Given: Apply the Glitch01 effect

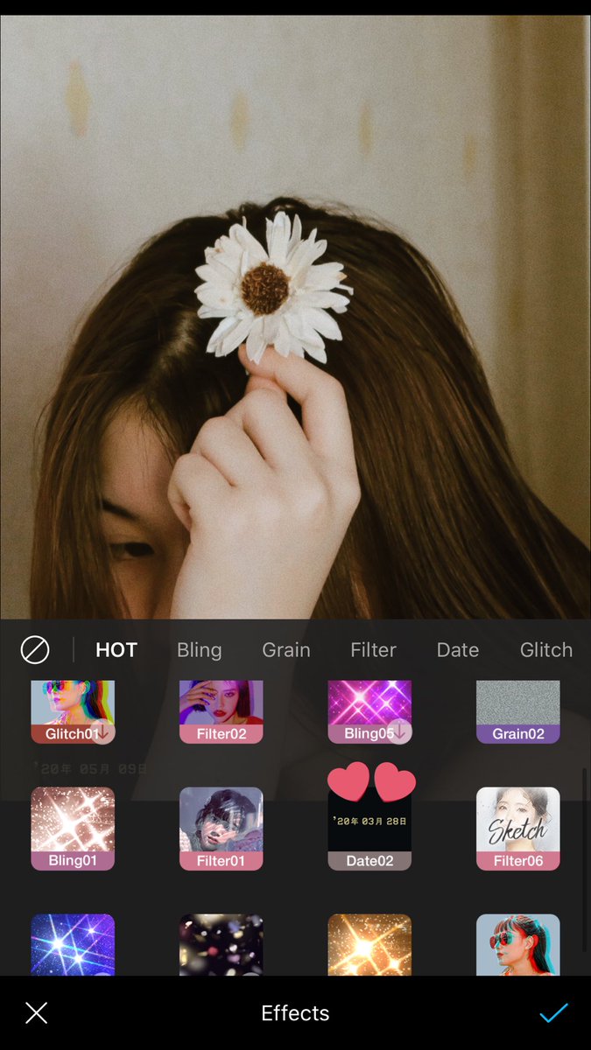Looking at the screenshot, I should pos(73,712).
